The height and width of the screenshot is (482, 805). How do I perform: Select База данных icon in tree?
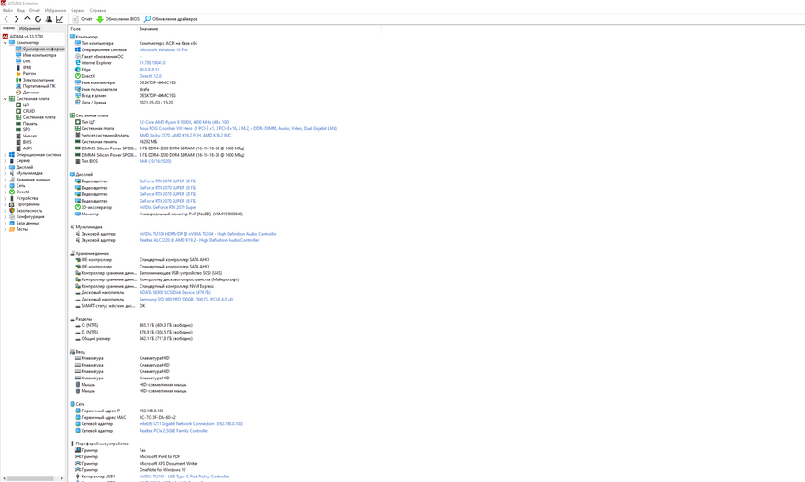click(12, 223)
